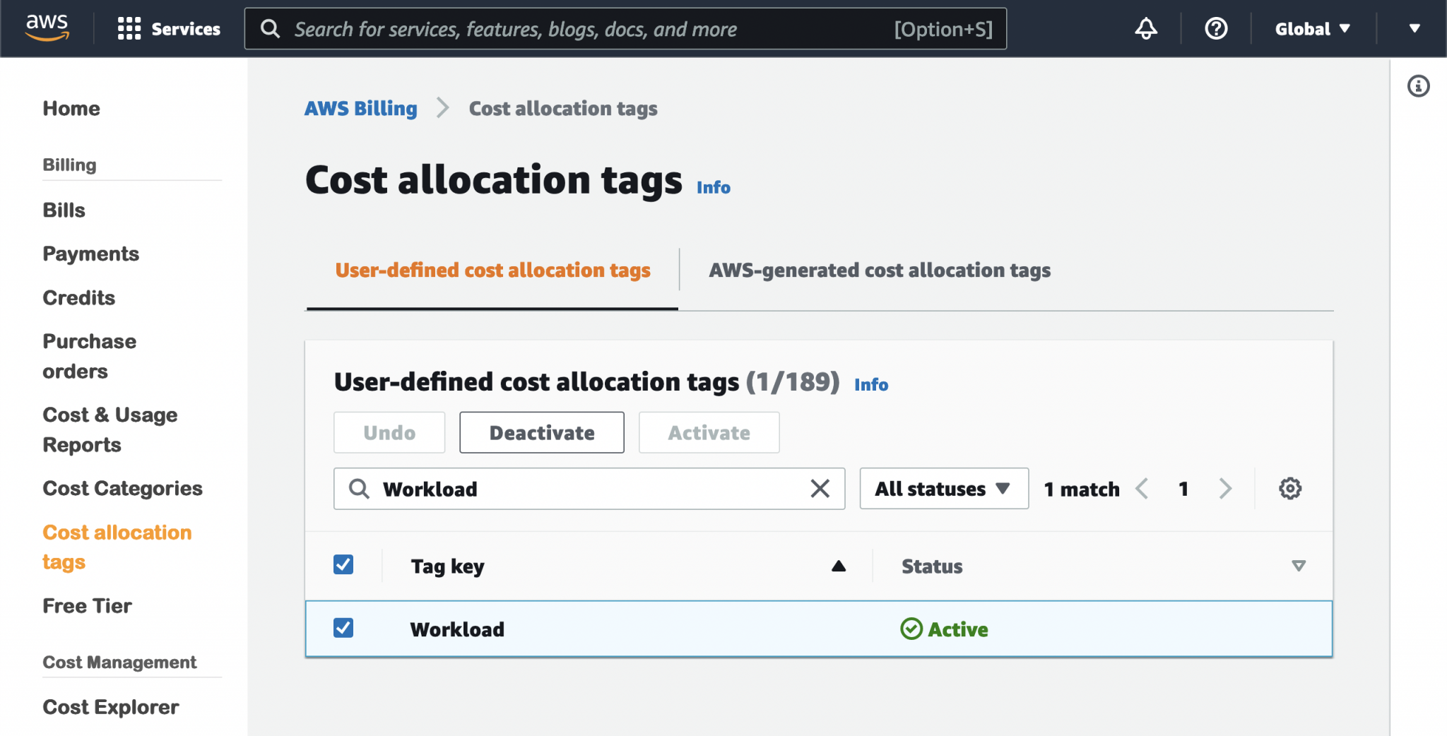Viewport: 1447px width, 736px height.
Task: Open the Global region dropdown
Action: [1312, 29]
